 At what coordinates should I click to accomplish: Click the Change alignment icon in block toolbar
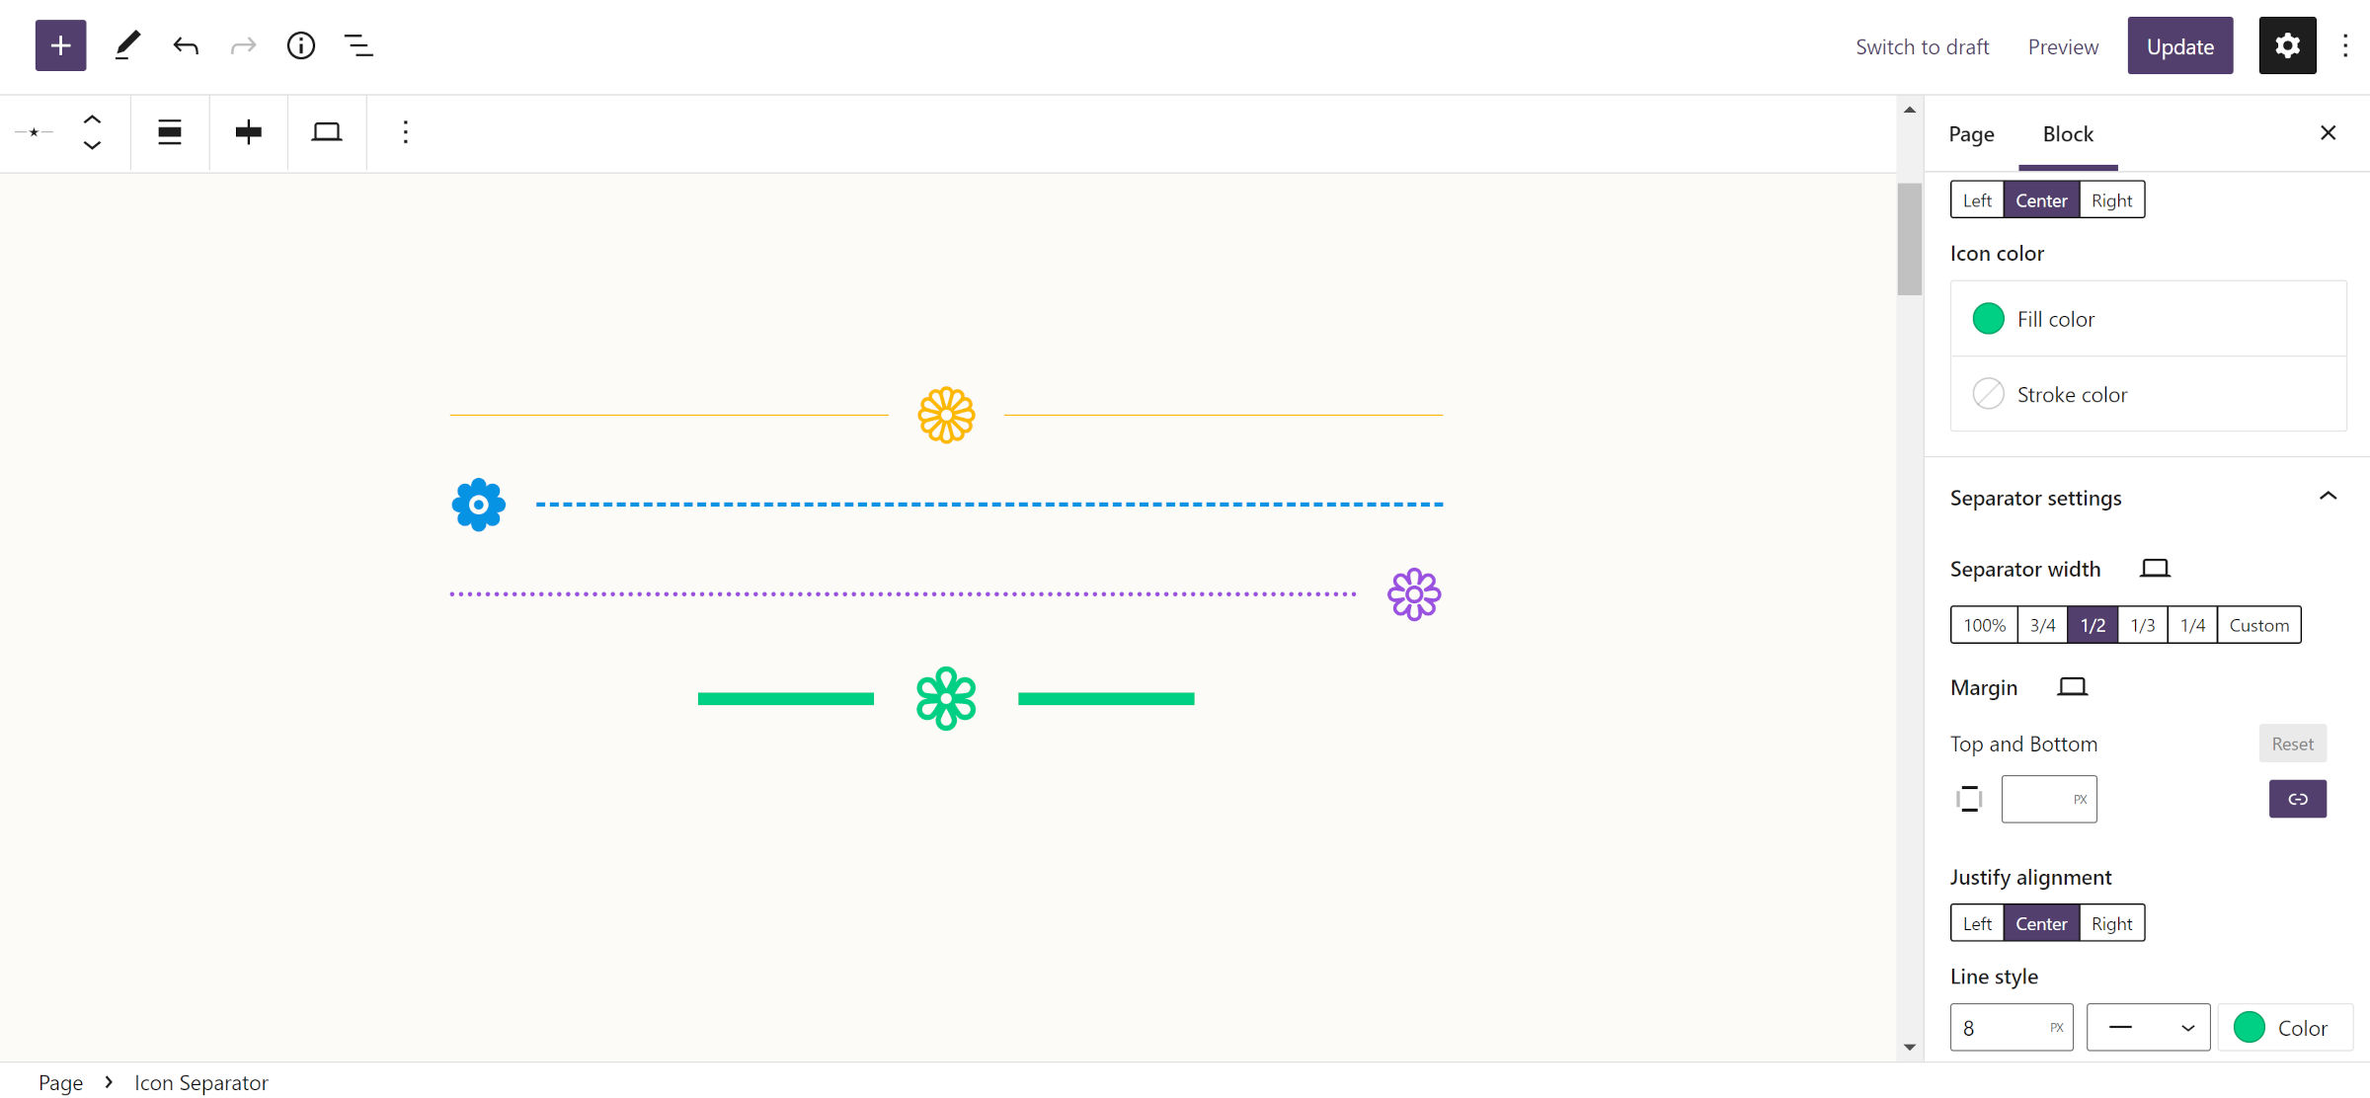pos(169,131)
